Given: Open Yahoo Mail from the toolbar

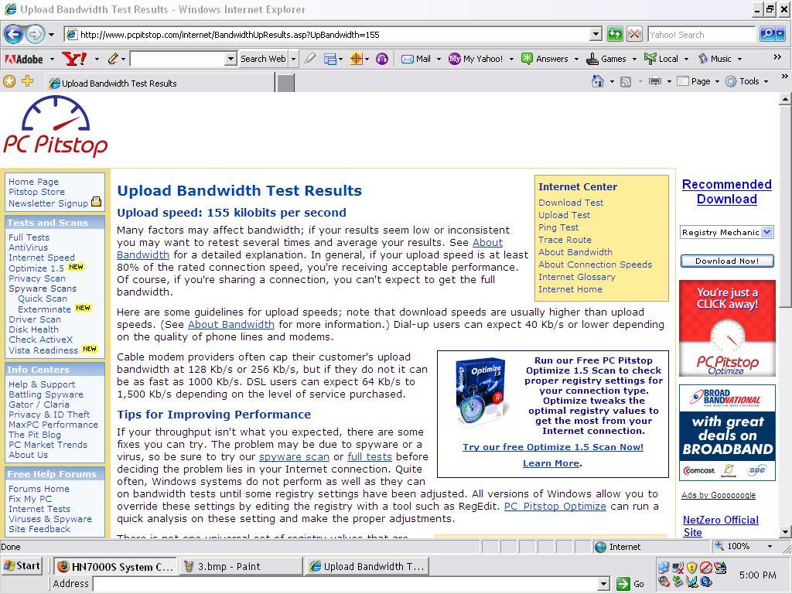Looking at the screenshot, I should click(416, 59).
